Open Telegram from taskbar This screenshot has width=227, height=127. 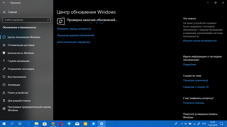[69, 124]
